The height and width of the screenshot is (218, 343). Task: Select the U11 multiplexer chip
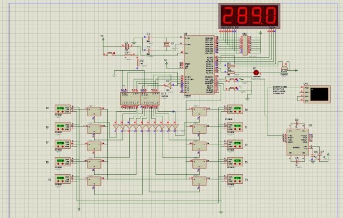[140, 98]
